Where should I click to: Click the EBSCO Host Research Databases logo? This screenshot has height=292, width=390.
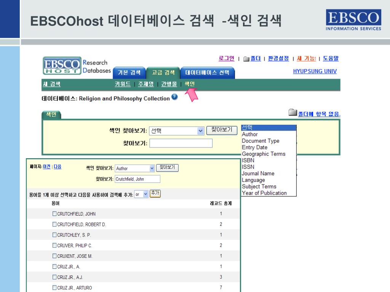[x=77, y=65]
